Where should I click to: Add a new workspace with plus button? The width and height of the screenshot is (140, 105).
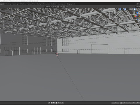[74, 4]
